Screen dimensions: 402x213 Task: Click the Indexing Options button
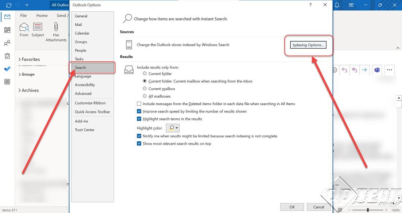308,45
